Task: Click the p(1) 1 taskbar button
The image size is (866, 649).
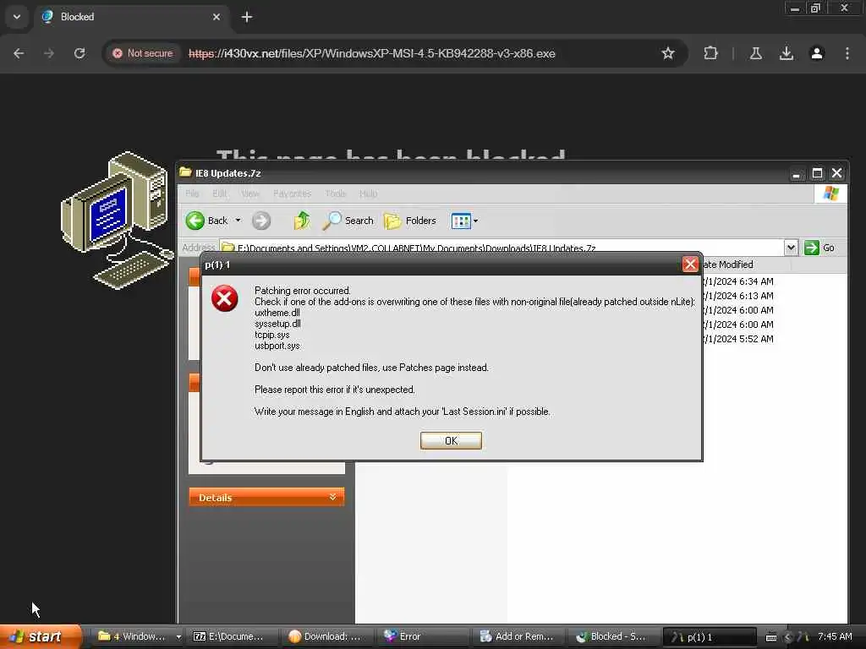Action: pyautogui.click(x=710, y=637)
